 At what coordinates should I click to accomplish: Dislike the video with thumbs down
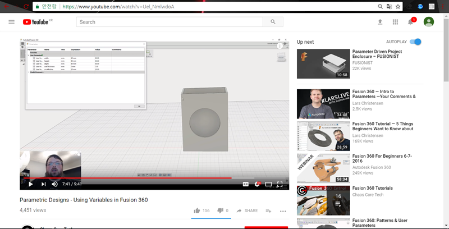coord(220,210)
